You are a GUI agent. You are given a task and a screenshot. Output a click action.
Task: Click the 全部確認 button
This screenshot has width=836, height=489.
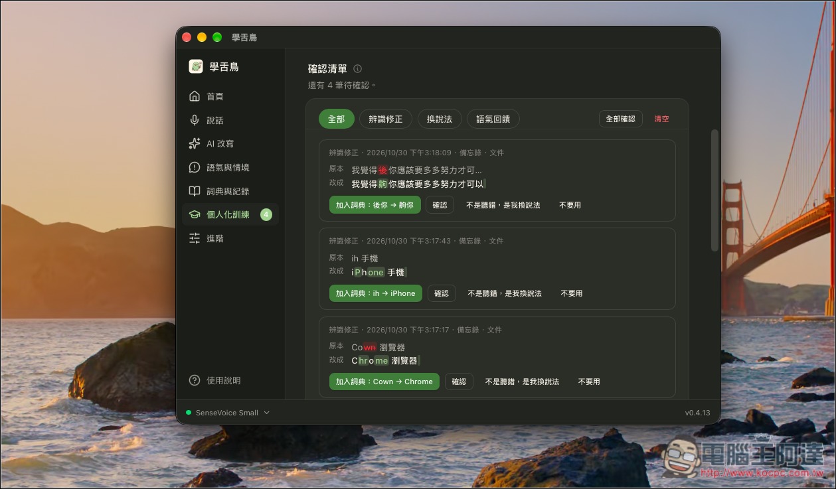pyautogui.click(x=621, y=119)
